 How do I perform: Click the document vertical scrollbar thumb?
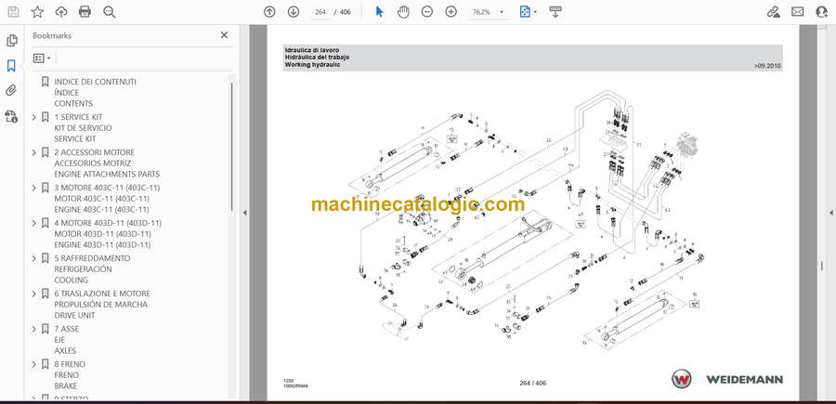point(822,266)
